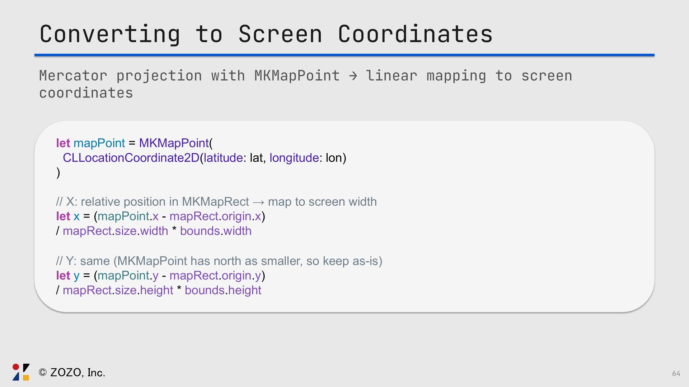689x387 pixels.
Task: Click the blue divider line under the title
Action: click(x=344, y=55)
